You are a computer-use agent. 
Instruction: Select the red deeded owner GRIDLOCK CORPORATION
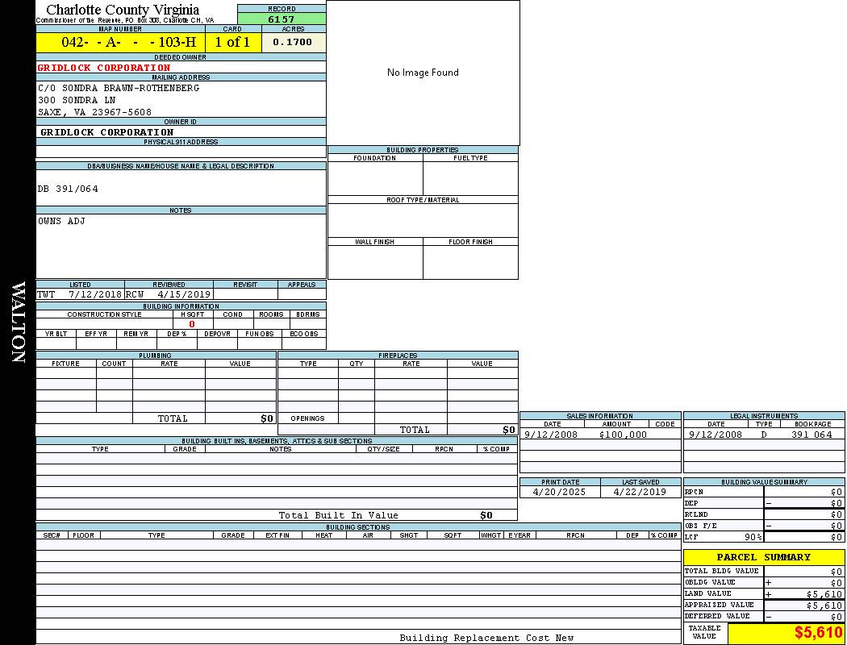104,68
